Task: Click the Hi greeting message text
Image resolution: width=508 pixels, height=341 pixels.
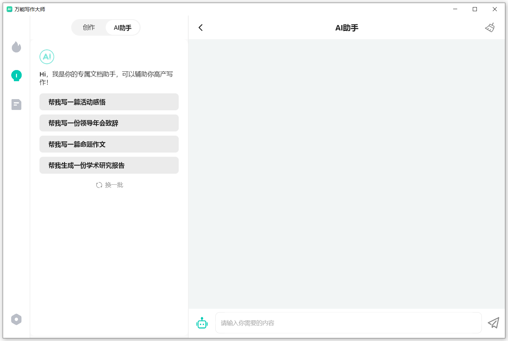Action: pos(106,78)
